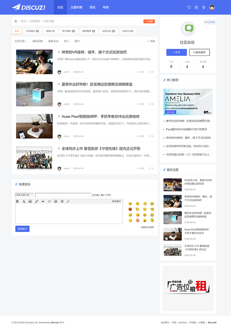231x329 pixels.
Task: Open the 选择主题分类 dropdown
Action: pyautogui.click(x=25, y=195)
